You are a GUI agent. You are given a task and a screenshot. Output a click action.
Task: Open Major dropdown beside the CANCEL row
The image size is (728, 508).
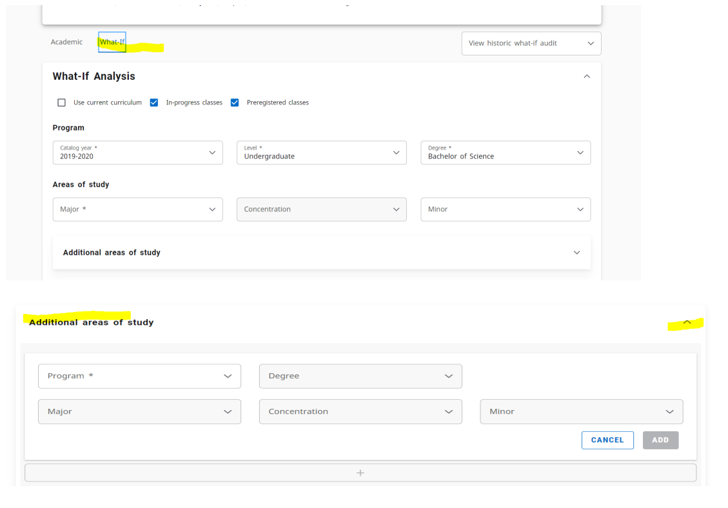click(139, 411)
